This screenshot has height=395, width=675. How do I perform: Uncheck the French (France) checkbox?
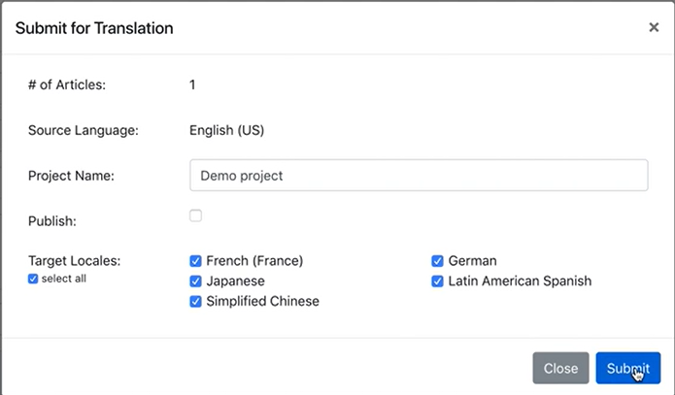[195, 261]
